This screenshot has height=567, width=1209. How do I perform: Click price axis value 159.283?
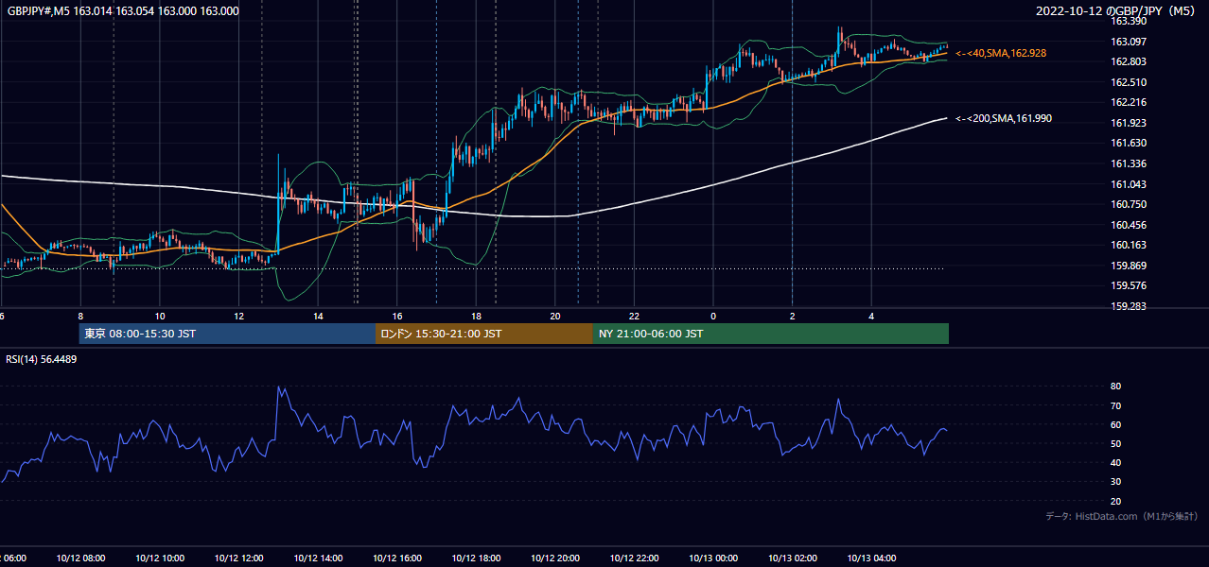click(x=1129, y=306)
